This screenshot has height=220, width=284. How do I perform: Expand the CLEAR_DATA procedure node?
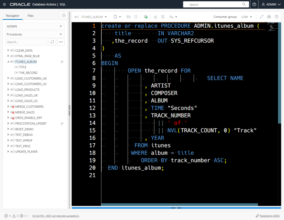(x=8, y=50)
